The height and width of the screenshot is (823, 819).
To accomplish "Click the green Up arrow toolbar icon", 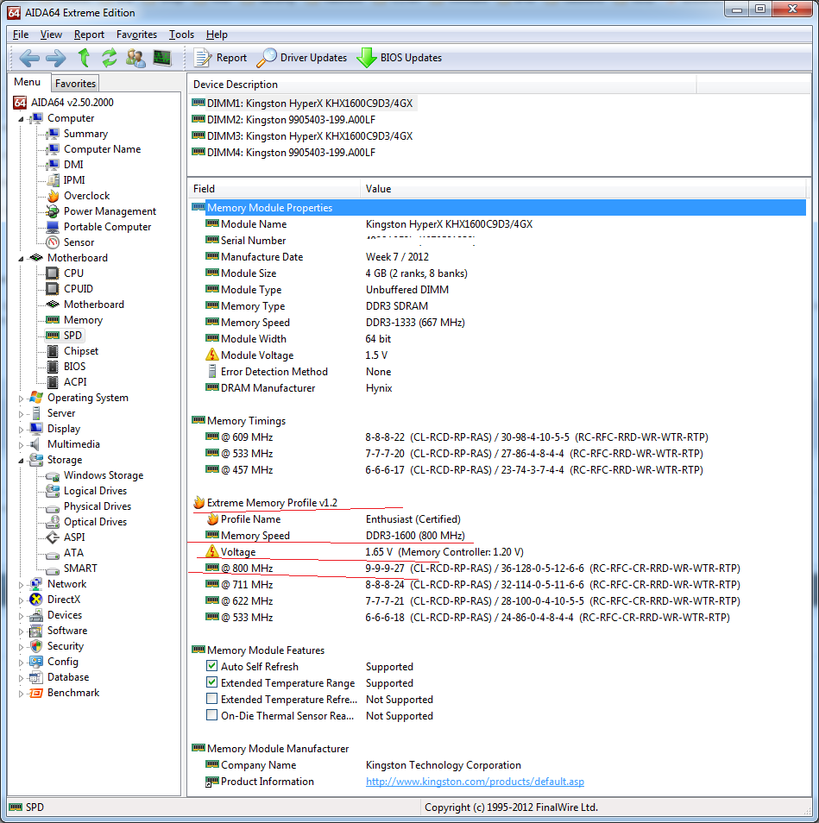I will pos(84,58).
